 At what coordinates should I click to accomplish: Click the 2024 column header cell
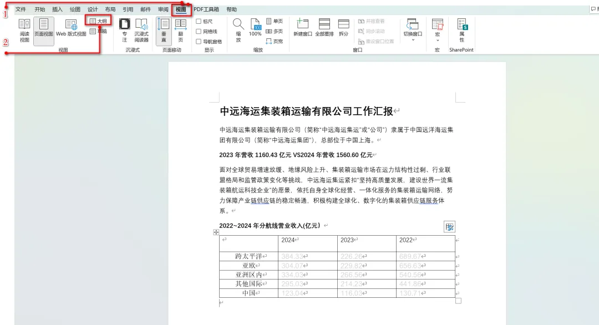[308, 243]
